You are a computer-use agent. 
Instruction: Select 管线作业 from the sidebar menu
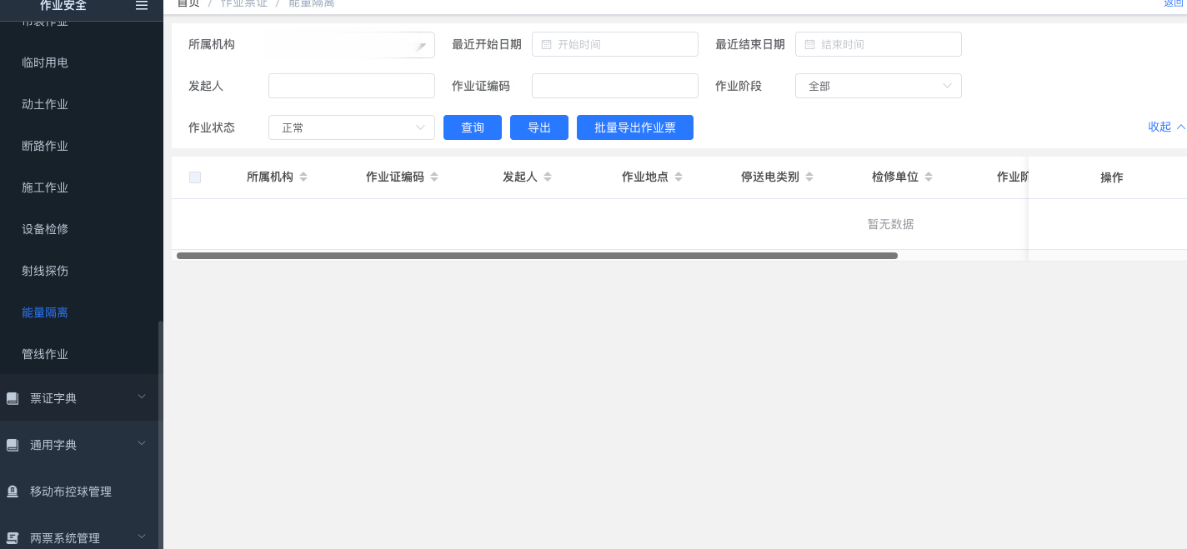[x=45, y=354]
